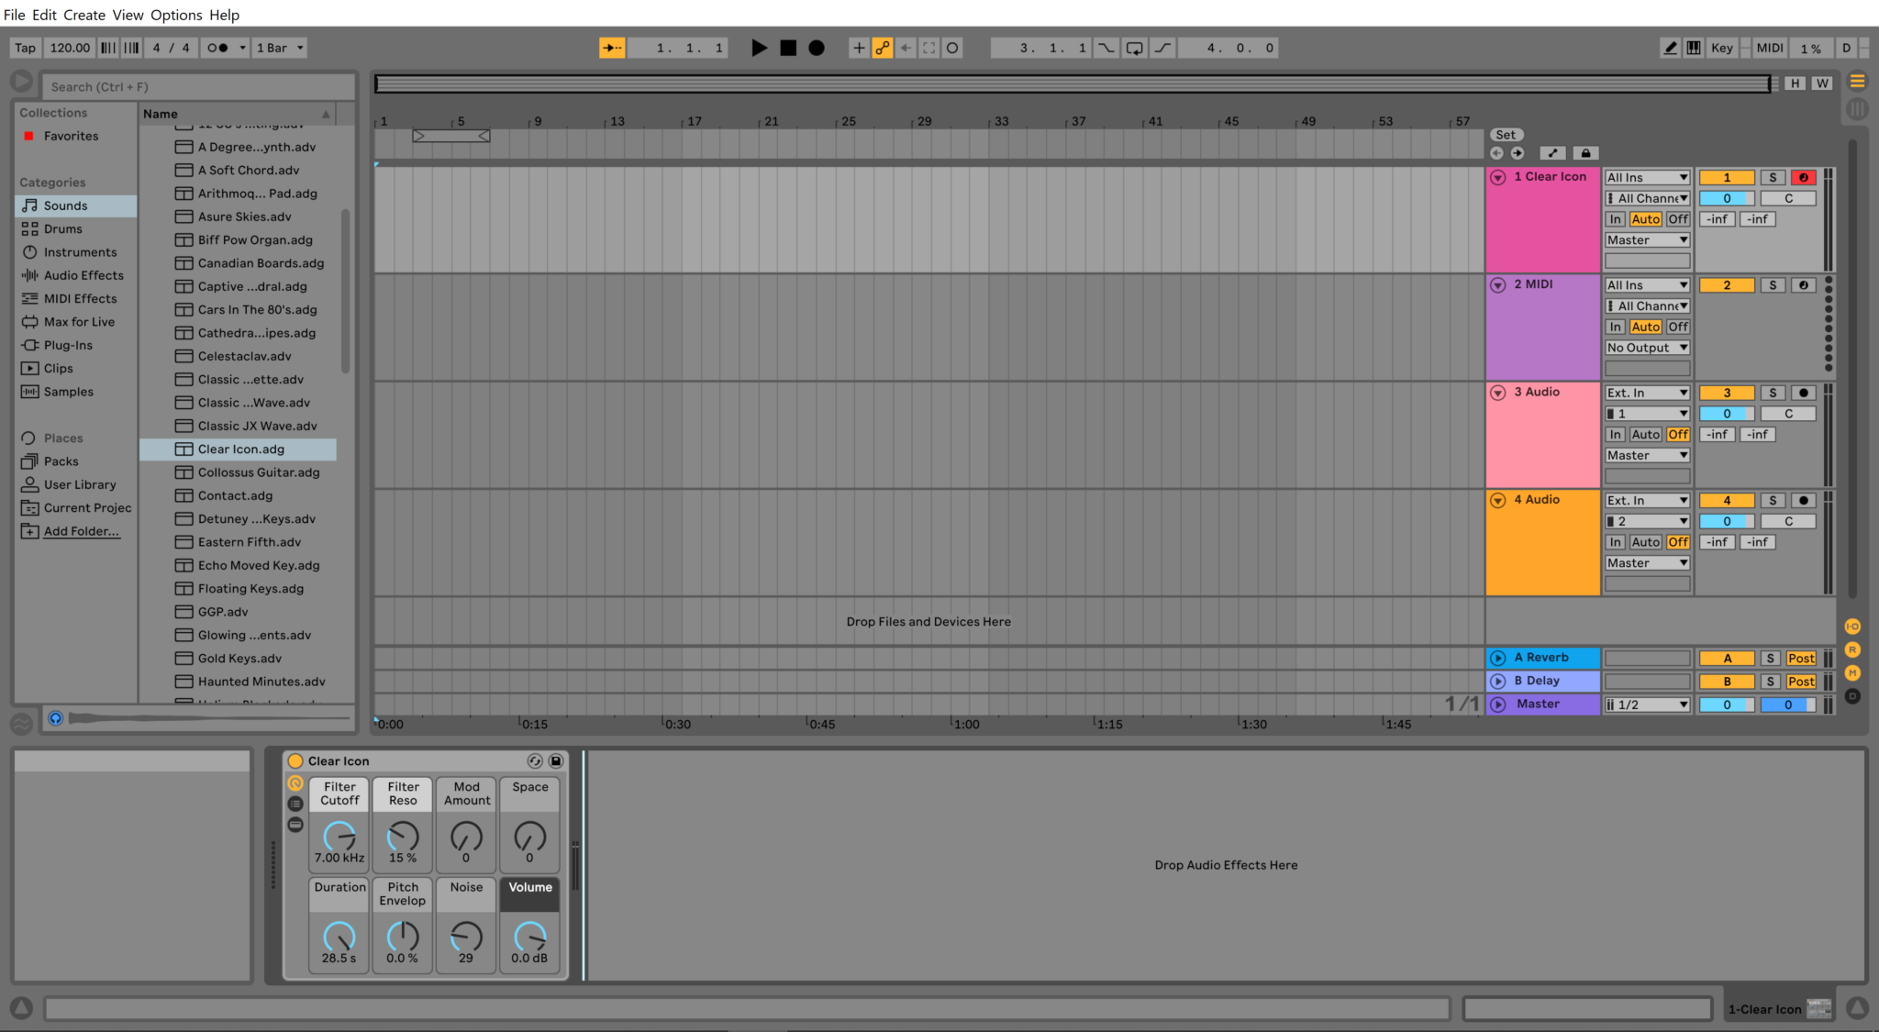The image size is (1879, 1032).
Task: Select Drums category in browser
Action: (x=76, y=228)
